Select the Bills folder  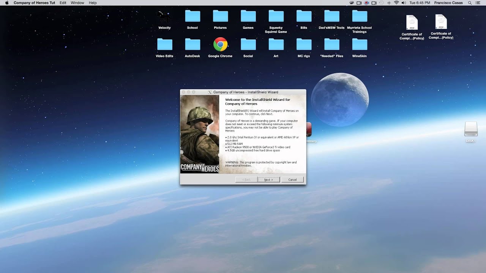[304, 17]
